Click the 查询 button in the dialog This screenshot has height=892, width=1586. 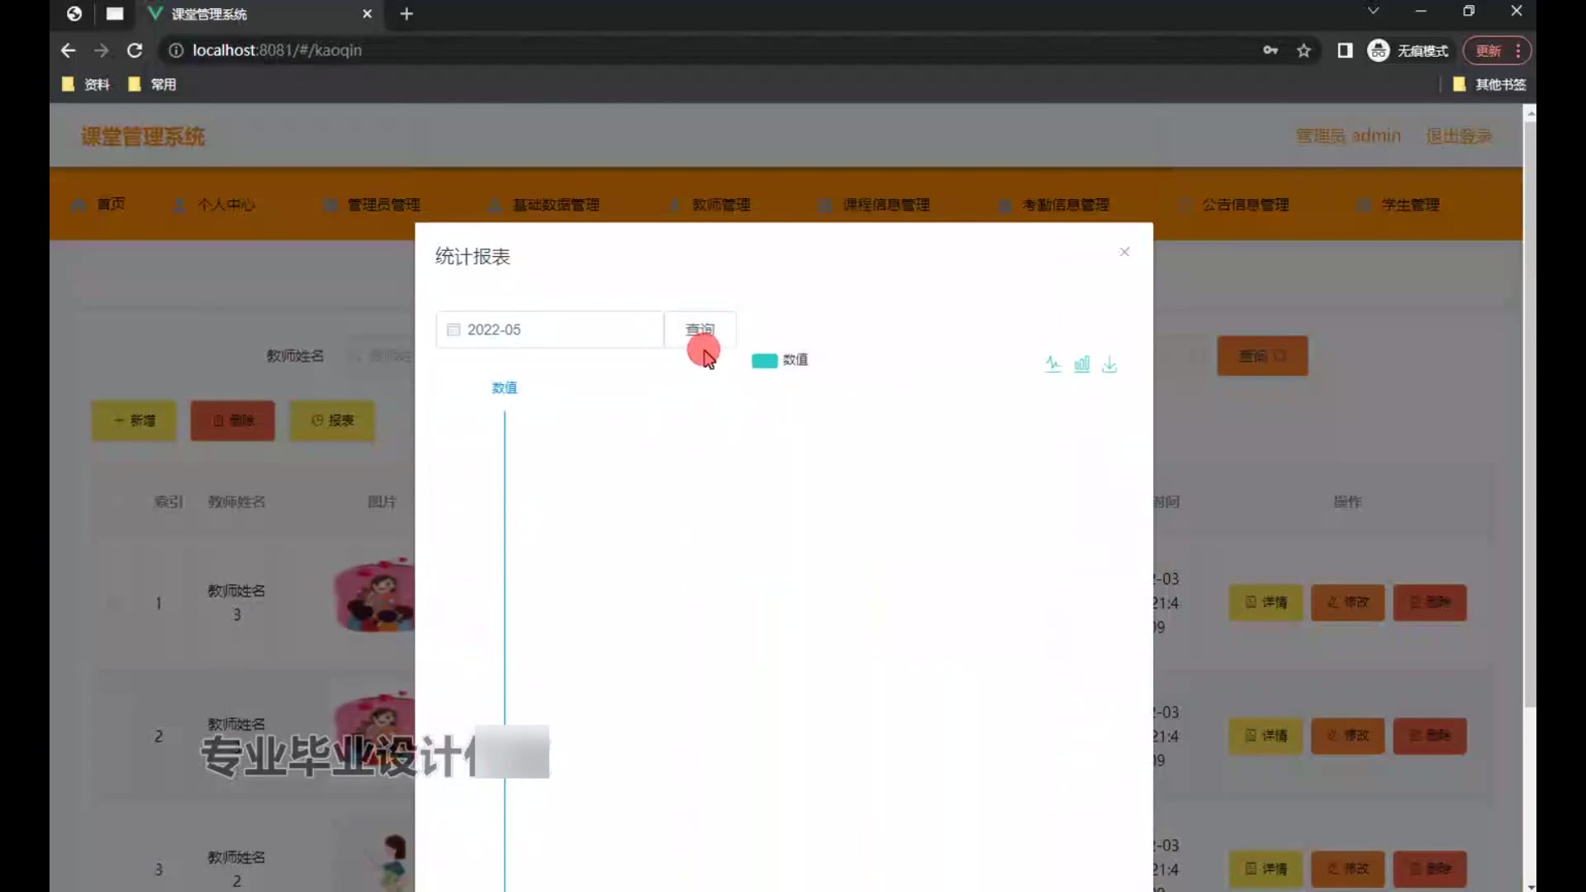(x=700, y=330)
